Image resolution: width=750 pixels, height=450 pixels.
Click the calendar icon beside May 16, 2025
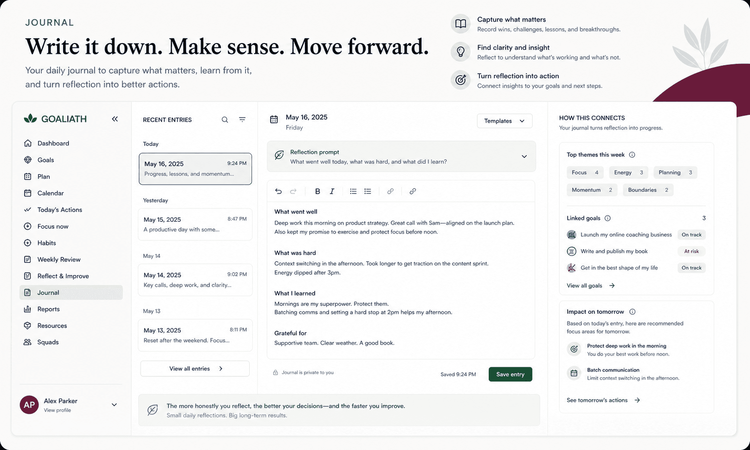(274, 119)
